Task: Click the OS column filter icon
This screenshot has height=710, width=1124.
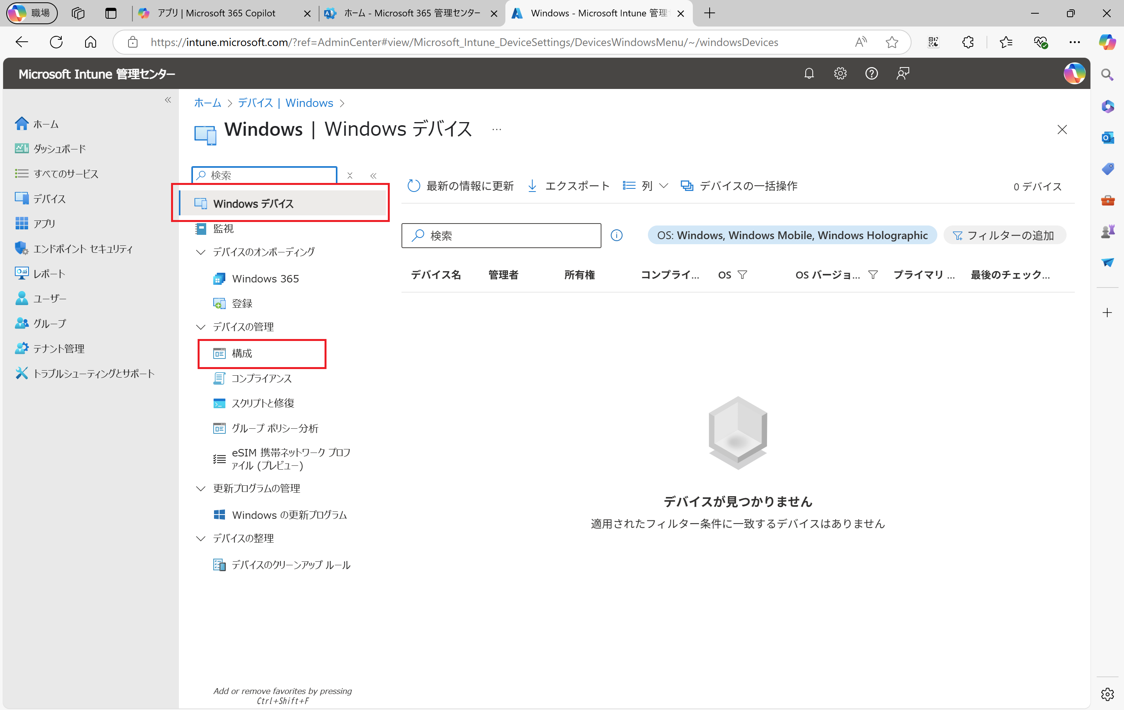Action: coord(742,275)
